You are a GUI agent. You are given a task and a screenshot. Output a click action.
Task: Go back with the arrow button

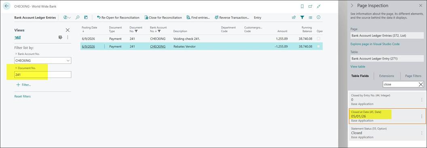point(7,6)
